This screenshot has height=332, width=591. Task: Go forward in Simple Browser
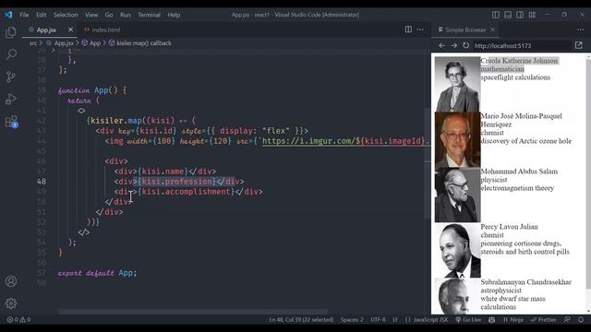click(x=453, y=45)
